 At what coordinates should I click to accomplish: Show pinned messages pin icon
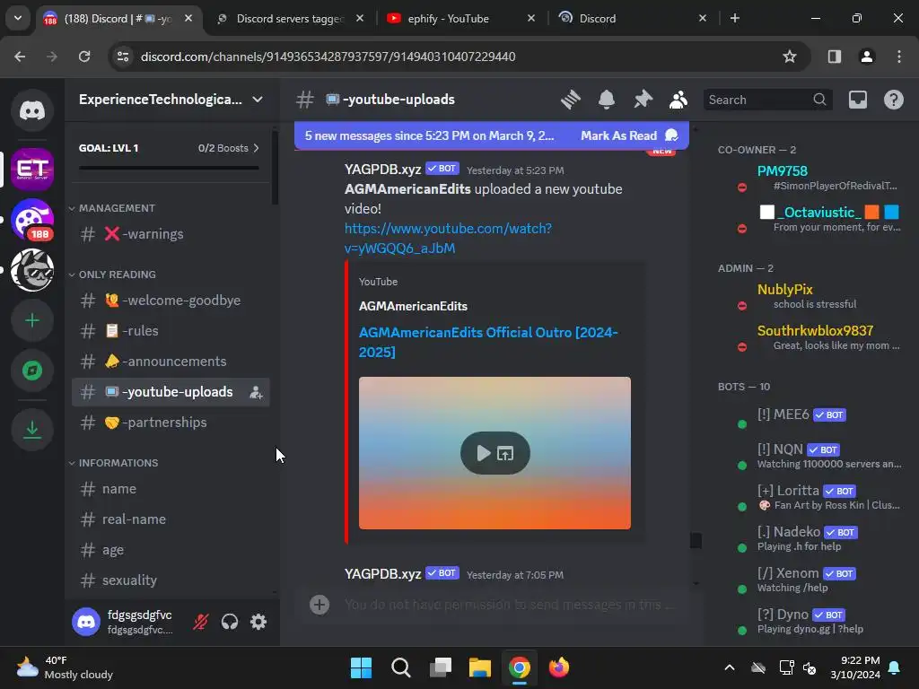[x=643, y=100]
